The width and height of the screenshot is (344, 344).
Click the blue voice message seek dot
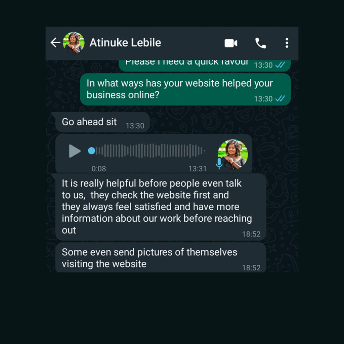[x=91, y=151]
